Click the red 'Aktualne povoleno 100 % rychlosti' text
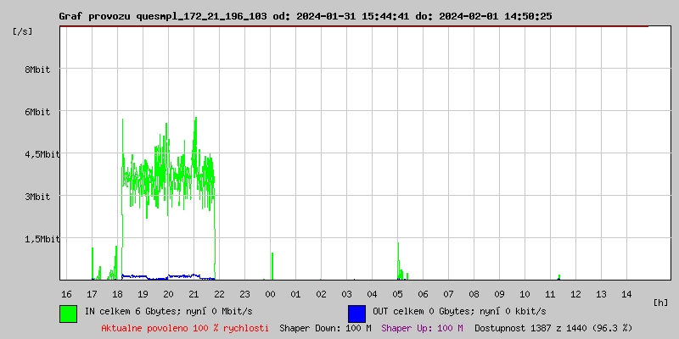679x339 pixels. point(185,327)
